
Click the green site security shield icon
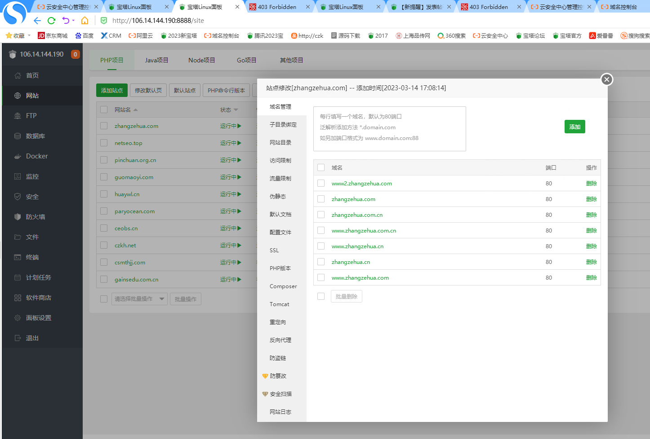tap(104, 21)
